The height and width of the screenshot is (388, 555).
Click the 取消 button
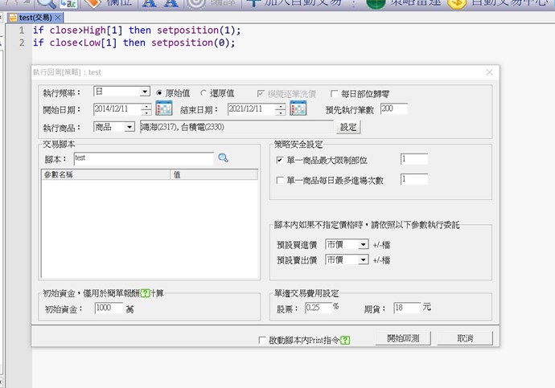coord(465,338)
